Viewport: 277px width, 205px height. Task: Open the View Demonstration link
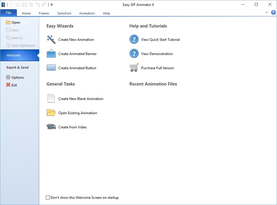coord(157,54)
